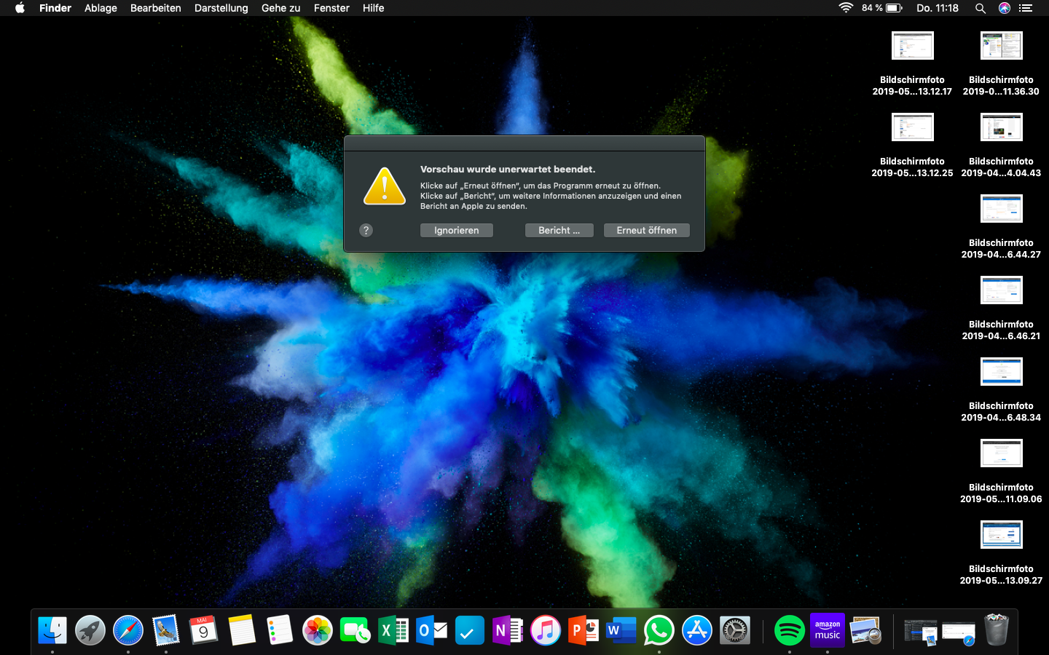The height and width of the screenshot is (655, 1049).
Task: Open the Wi-Fi status menu
Action: [x=846, y=8]
